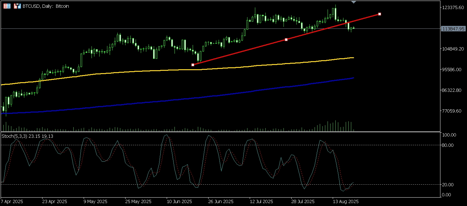Click the 25 May 2025 date label
The width and height of the screenshot is (467, 206).
138,201
